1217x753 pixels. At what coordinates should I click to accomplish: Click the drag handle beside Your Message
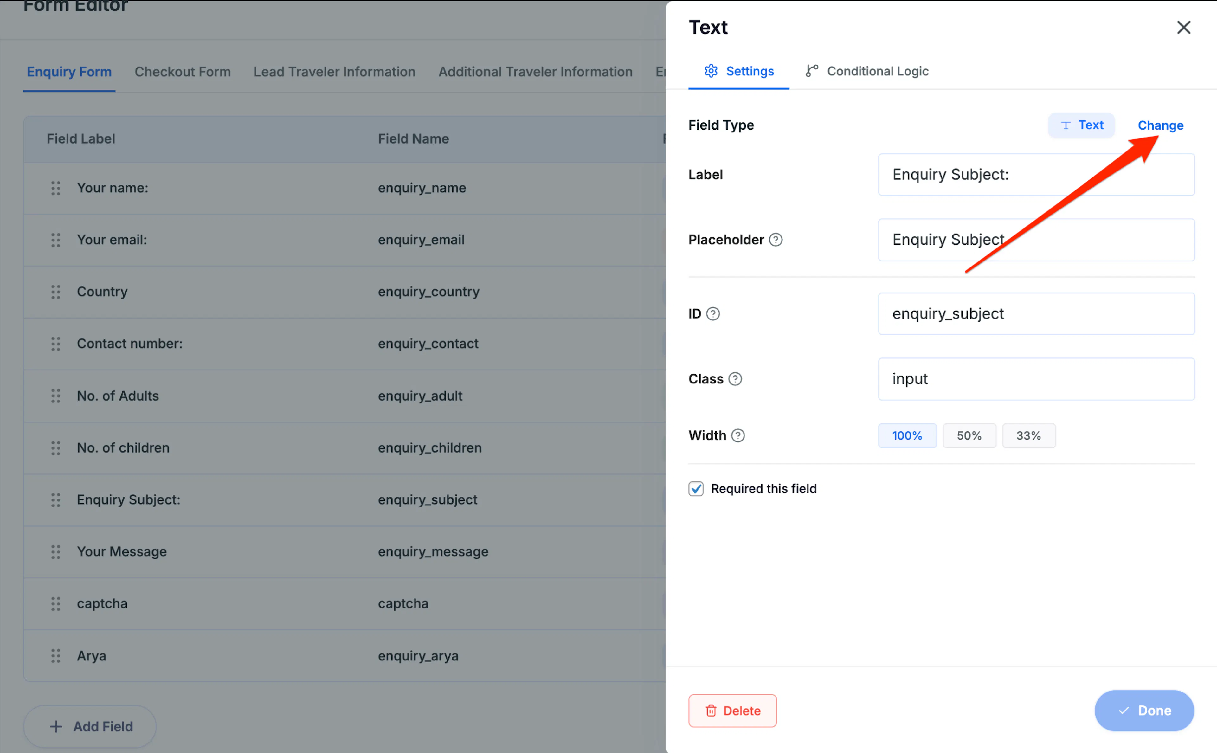pyautogui.click(x=56, y=552)
